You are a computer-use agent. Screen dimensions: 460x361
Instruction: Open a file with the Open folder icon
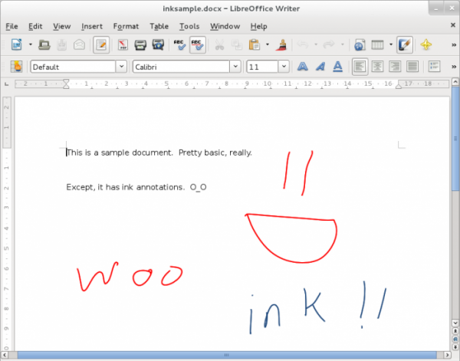point(44,45)
